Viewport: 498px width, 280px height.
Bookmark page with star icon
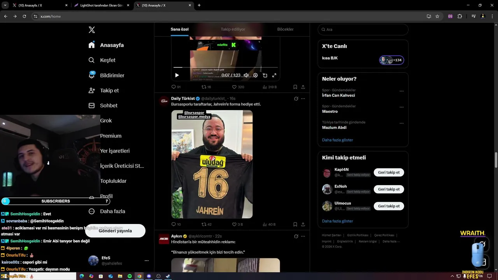(437, 16)
